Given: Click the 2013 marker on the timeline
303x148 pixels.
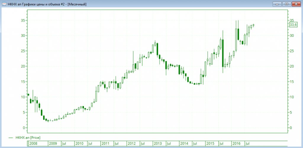Looking at the screenshot, I should tap(157, 144).
